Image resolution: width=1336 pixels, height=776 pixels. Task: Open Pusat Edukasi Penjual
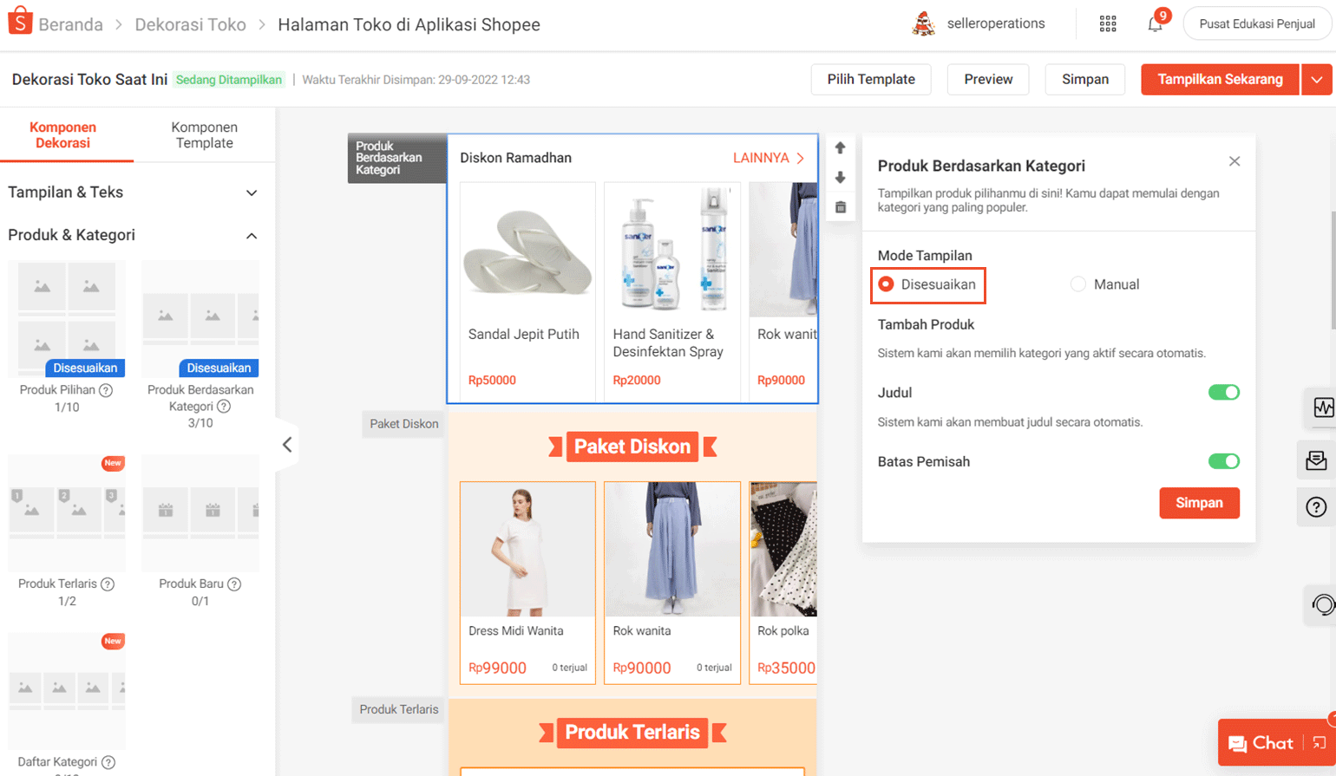[1257, 23]
